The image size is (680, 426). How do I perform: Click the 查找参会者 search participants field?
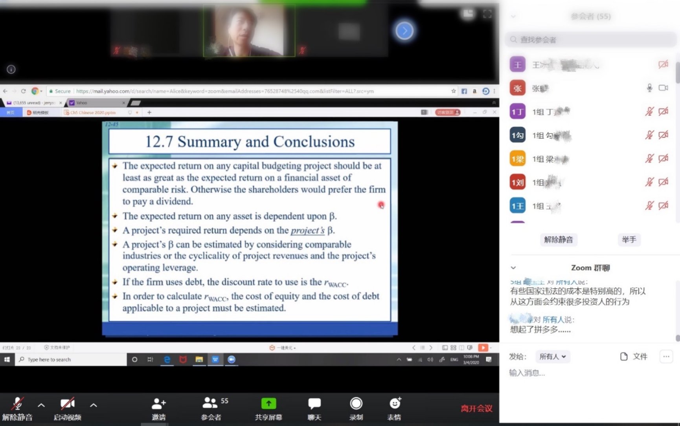(590, 40)
